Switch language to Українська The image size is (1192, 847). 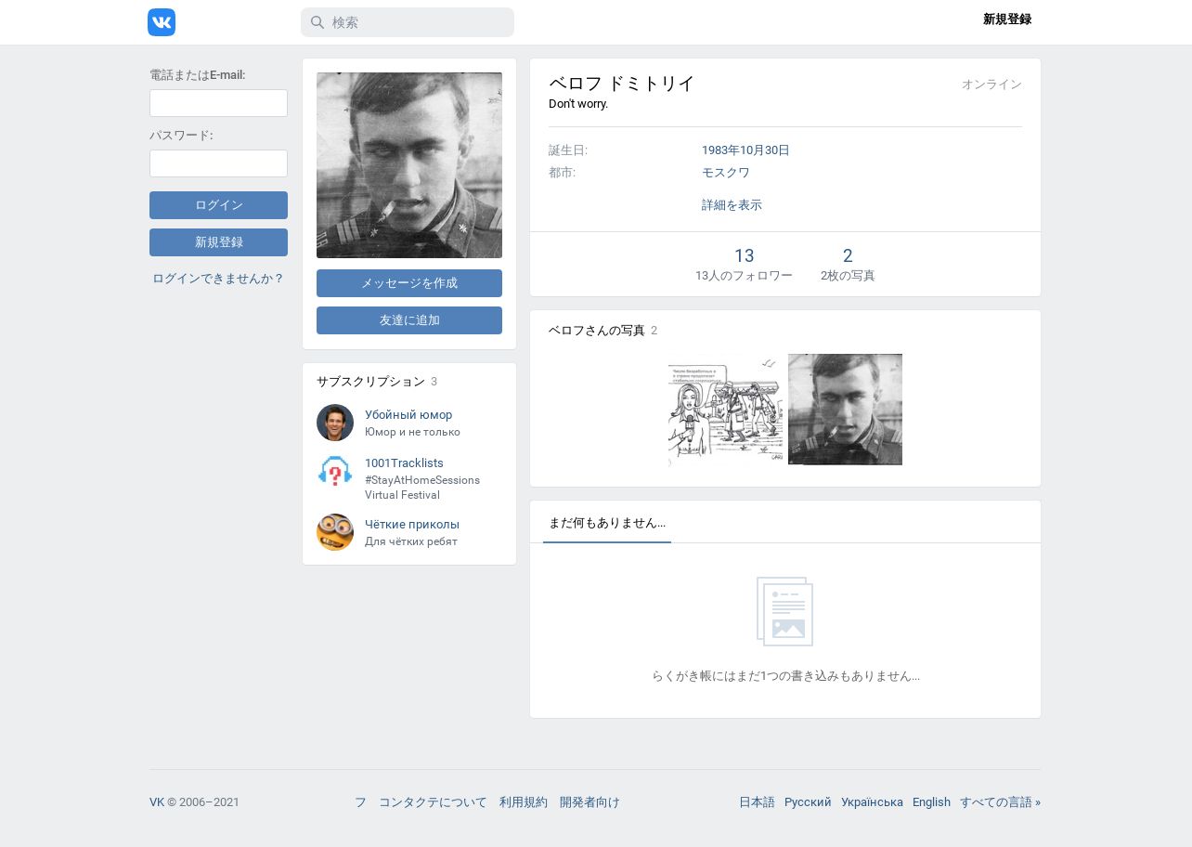pos(872,802)
